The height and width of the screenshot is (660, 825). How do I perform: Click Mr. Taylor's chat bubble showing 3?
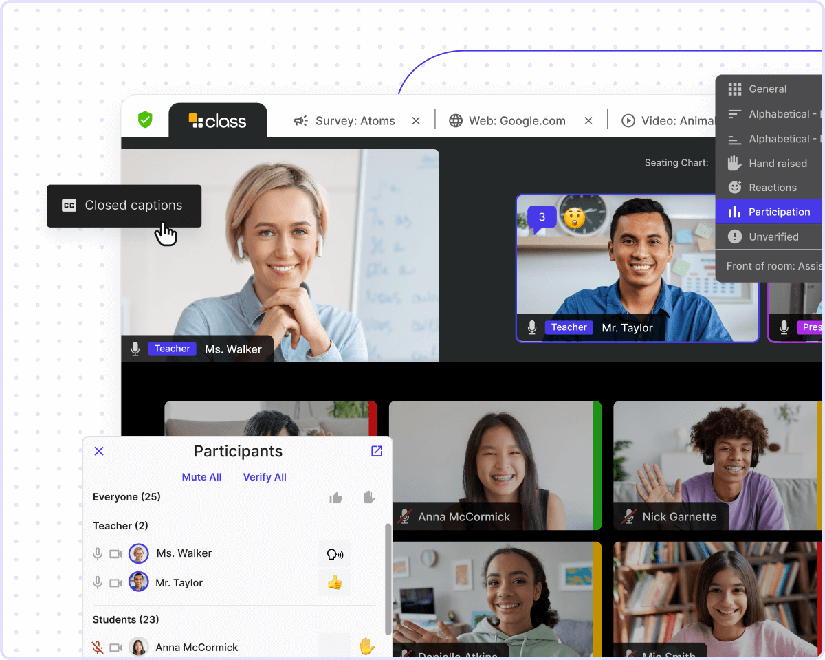click(x=542, y=218)
